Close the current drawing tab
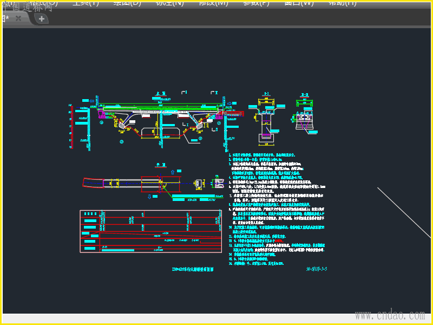Viewport: 433px width, 325px height. [18, 18]
